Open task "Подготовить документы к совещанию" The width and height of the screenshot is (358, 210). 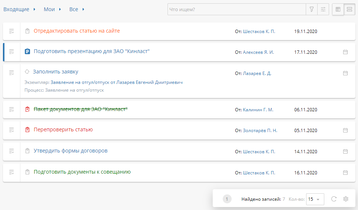pyautogui.click(x=82, y=172)
